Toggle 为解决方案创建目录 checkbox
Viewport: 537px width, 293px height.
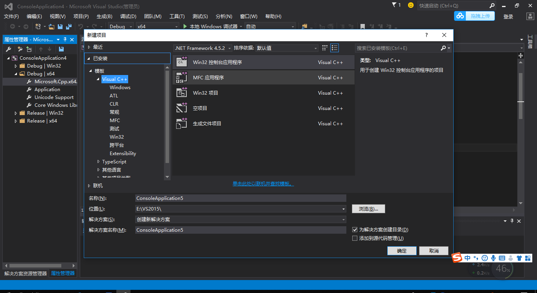tap(355, 230)
